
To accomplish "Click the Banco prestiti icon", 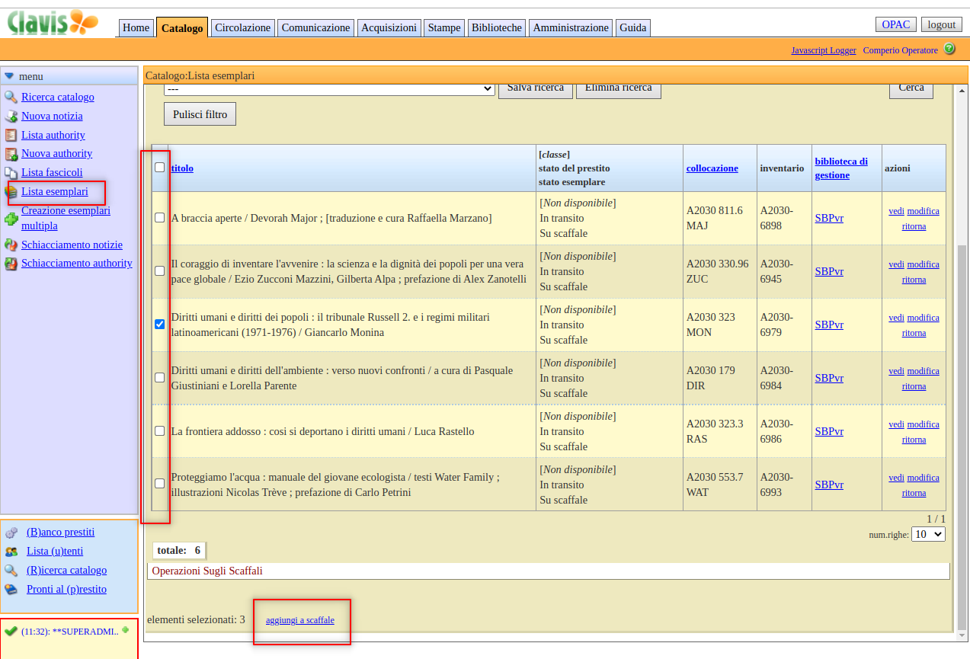I will point(11,533).
